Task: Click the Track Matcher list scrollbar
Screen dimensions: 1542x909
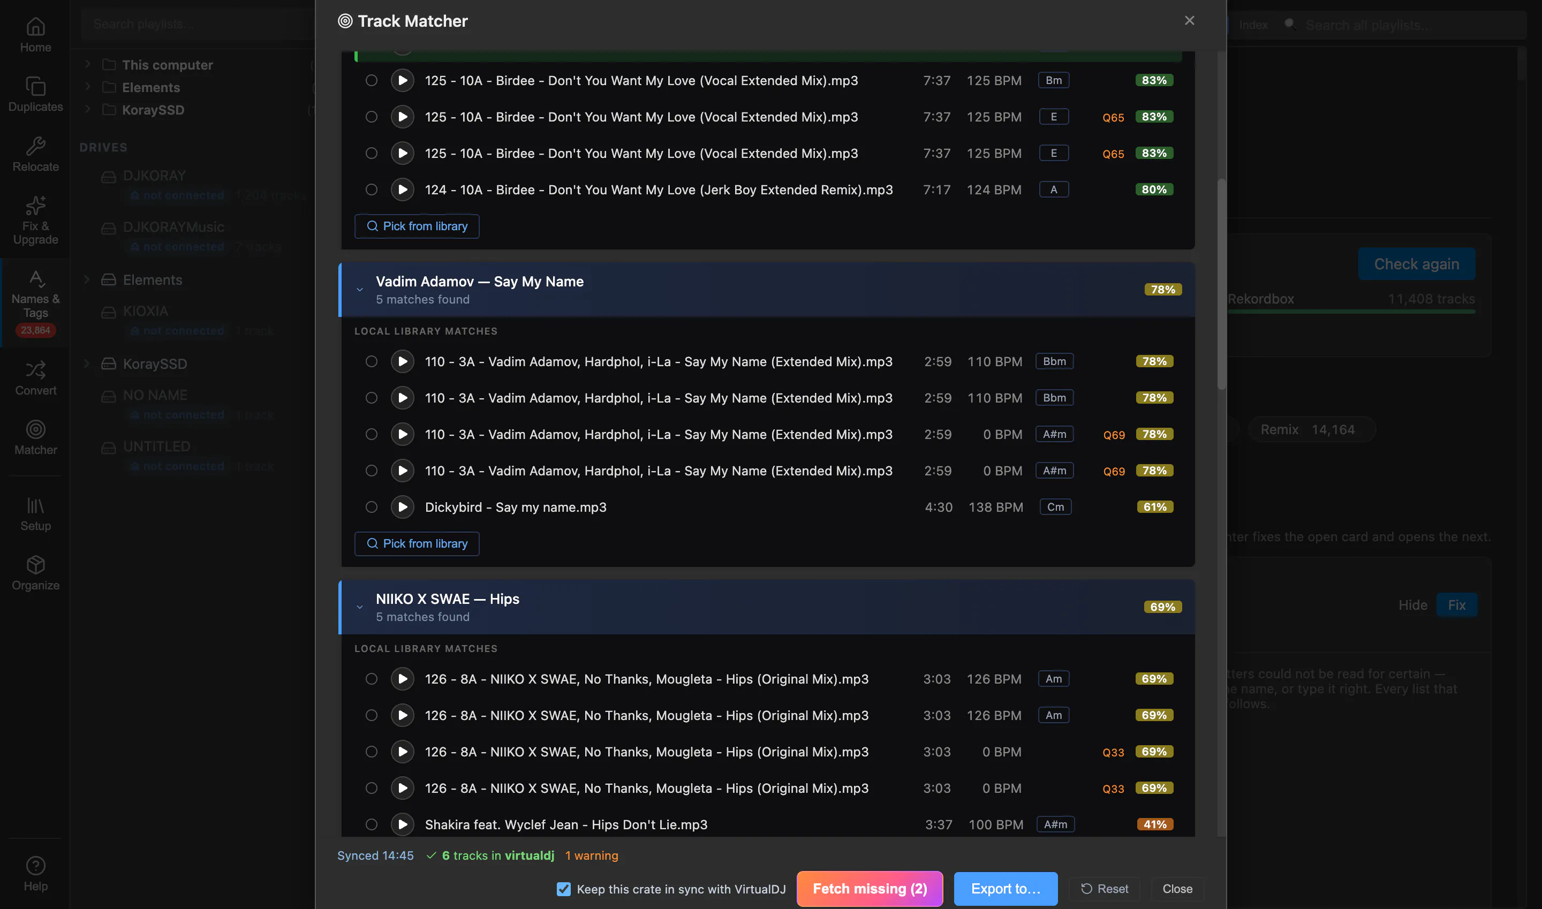Action: [x=1221, y=284]
